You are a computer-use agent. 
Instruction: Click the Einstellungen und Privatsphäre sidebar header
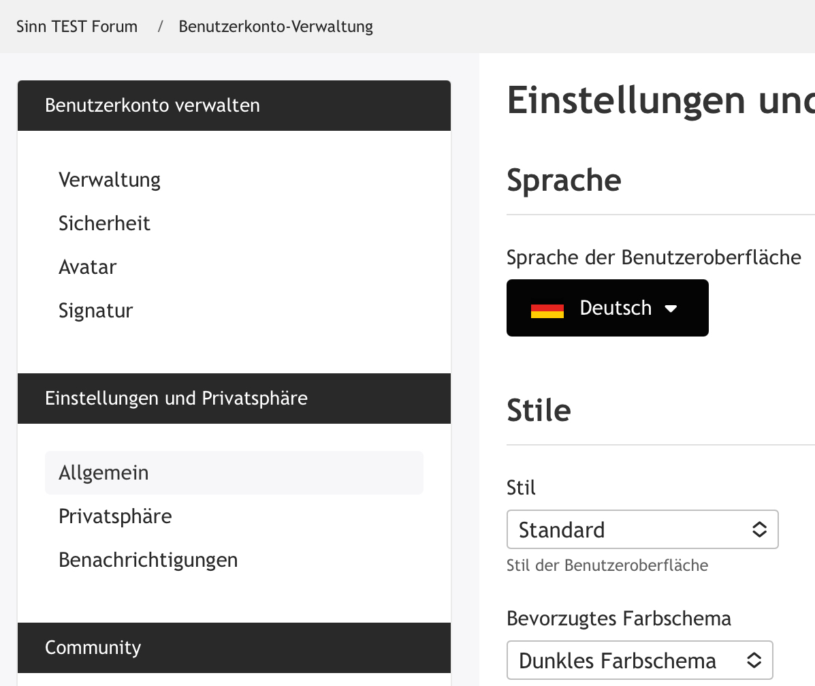[176, 399]
